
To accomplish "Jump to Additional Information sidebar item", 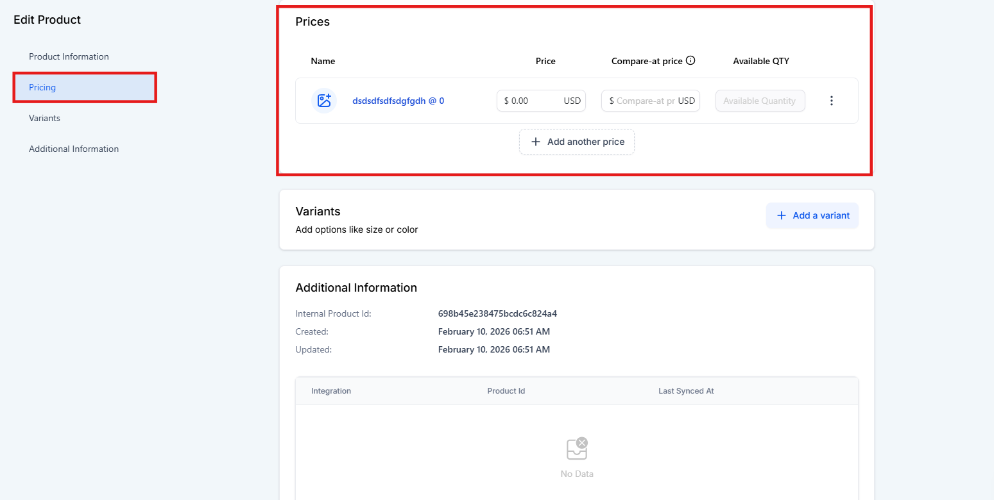I will pyautogui.click(x=74, y=149).
